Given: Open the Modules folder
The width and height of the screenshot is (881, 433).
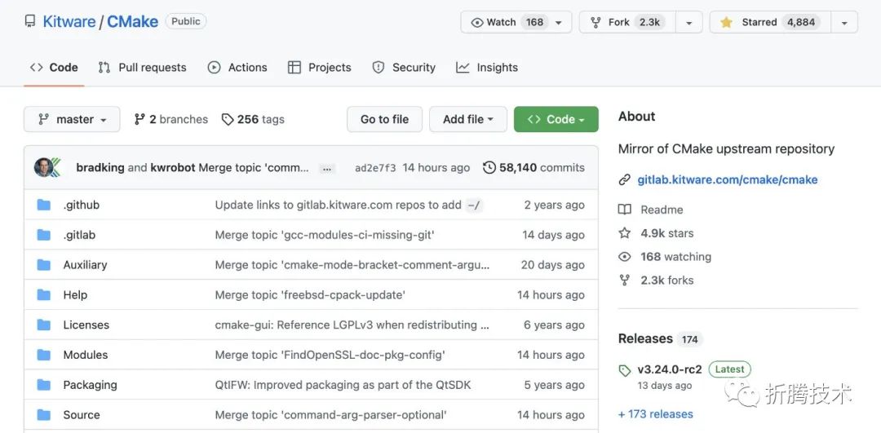Looking at the screenshot, I should pyautogui.click(x=86, y=355).
